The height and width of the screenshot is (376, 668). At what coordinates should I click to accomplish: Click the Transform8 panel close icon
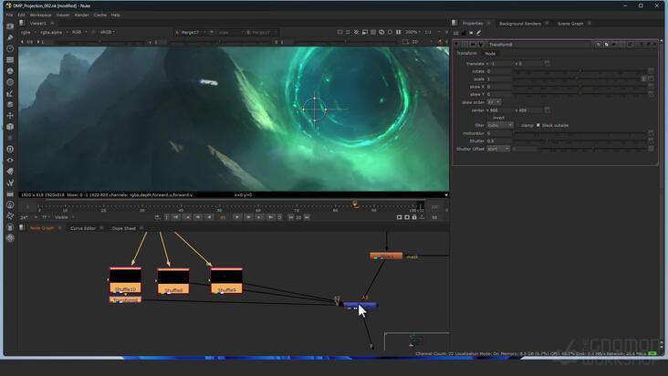tap(655, 45)
